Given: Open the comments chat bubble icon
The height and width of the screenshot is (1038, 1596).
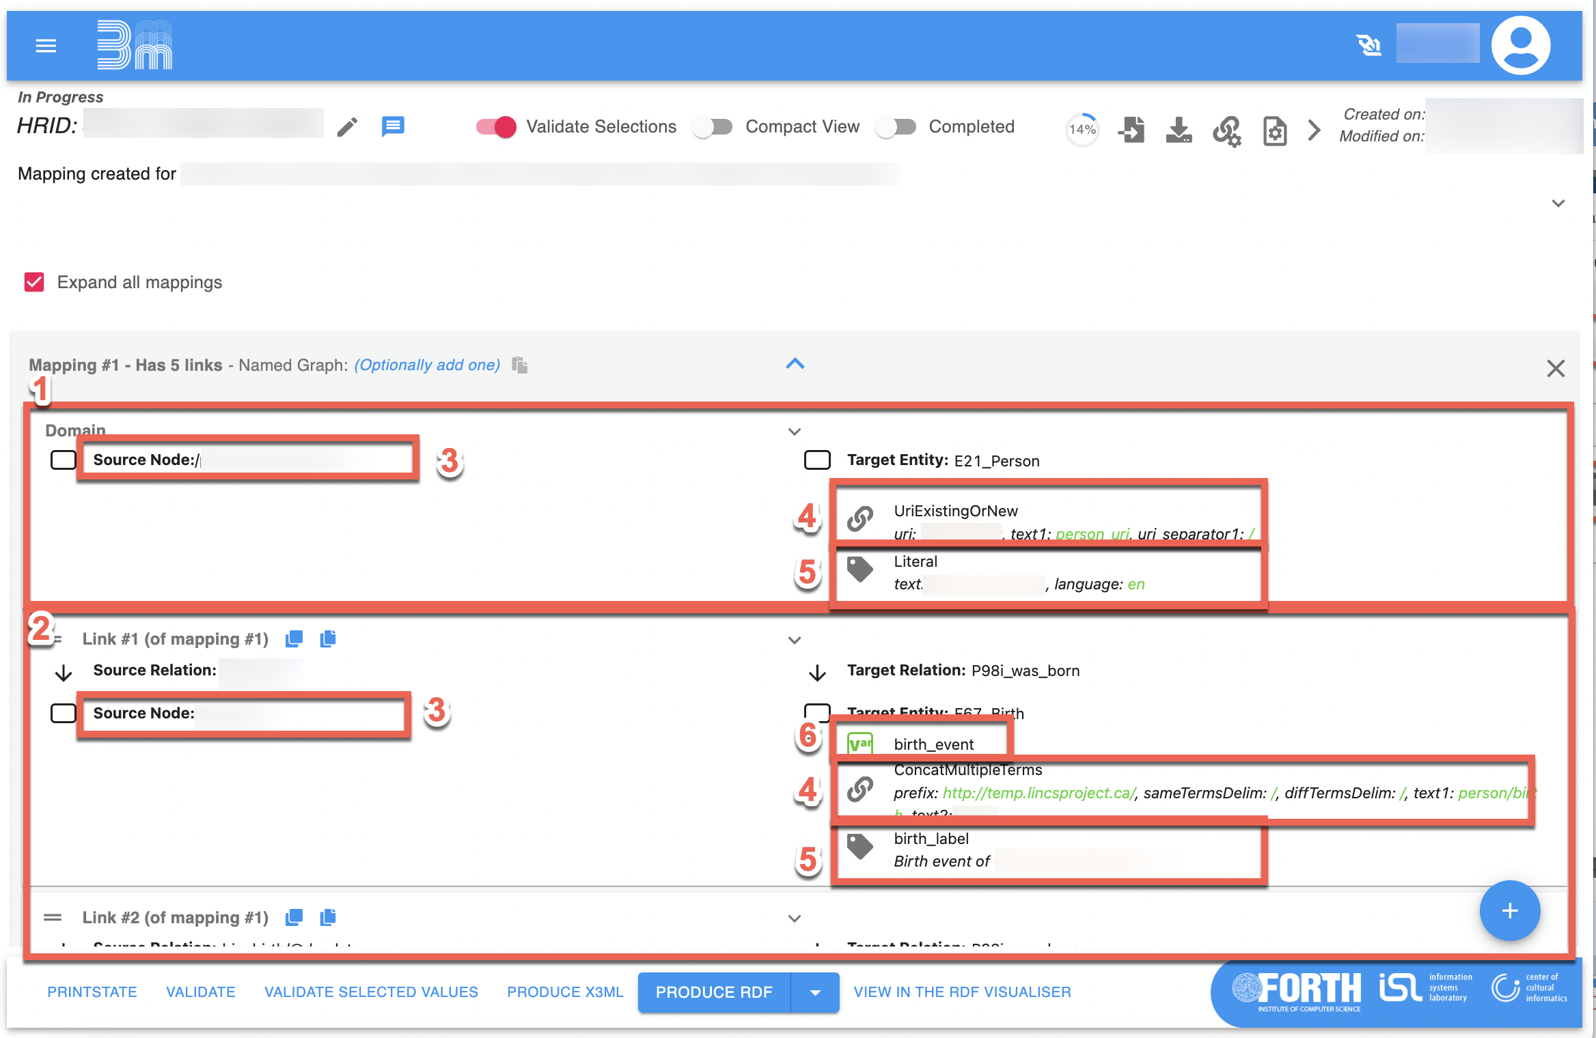Looking at the screenshot, I should 393,126.
